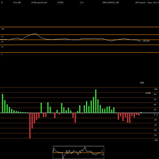Click the -40 label on MR axis
Screen dimensions: 159x159
155,125
